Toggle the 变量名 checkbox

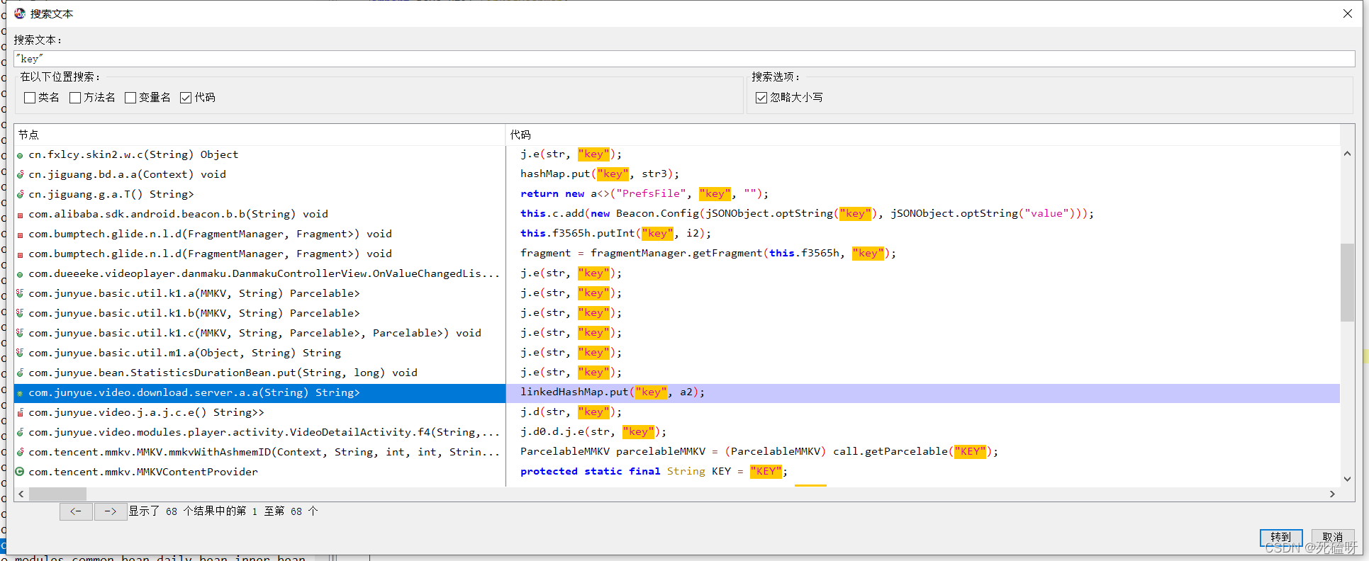point(130,98)
